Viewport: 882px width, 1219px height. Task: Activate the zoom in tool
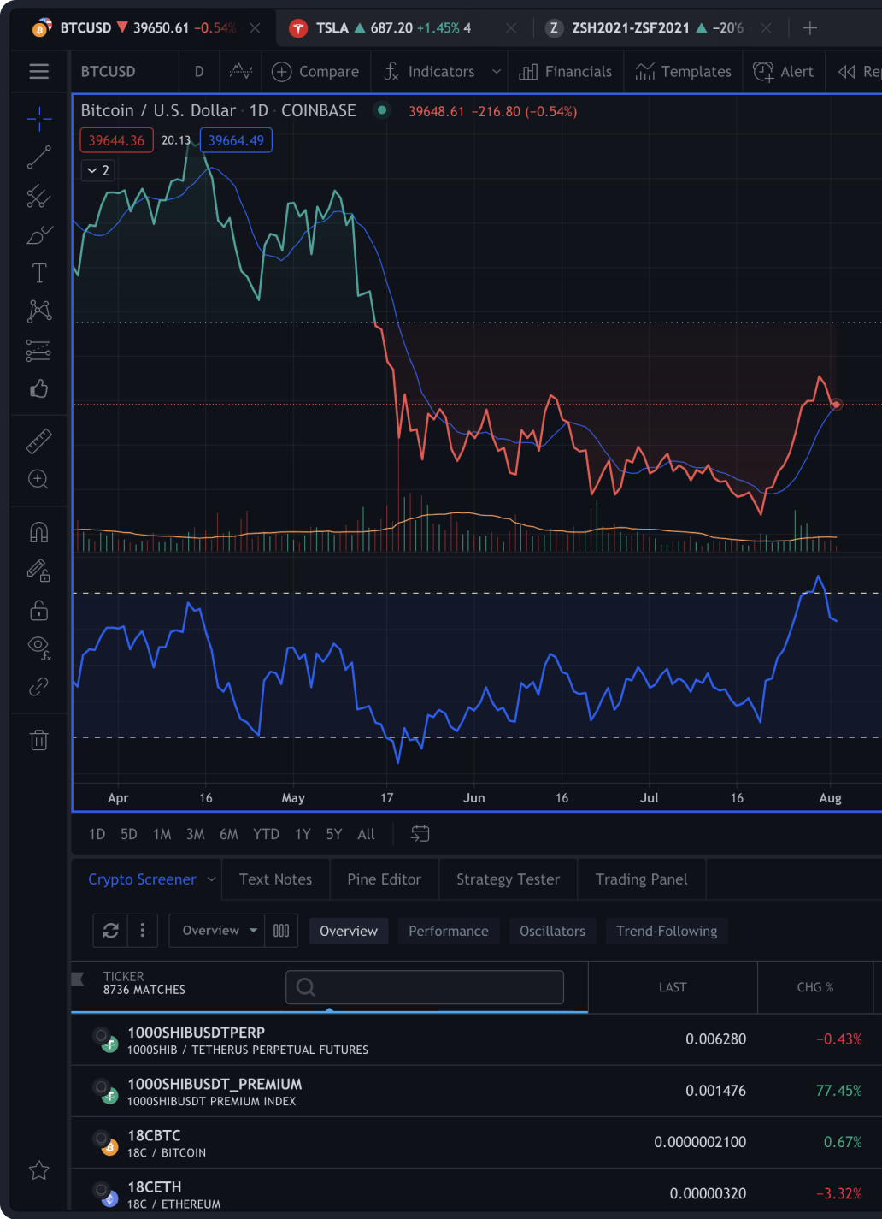pyautogui.click(x=38, y=479)
